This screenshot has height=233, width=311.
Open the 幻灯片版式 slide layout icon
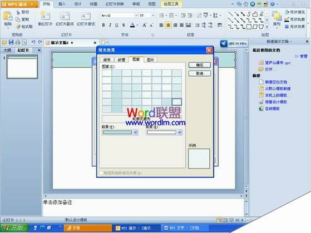(x=86, y=16)
